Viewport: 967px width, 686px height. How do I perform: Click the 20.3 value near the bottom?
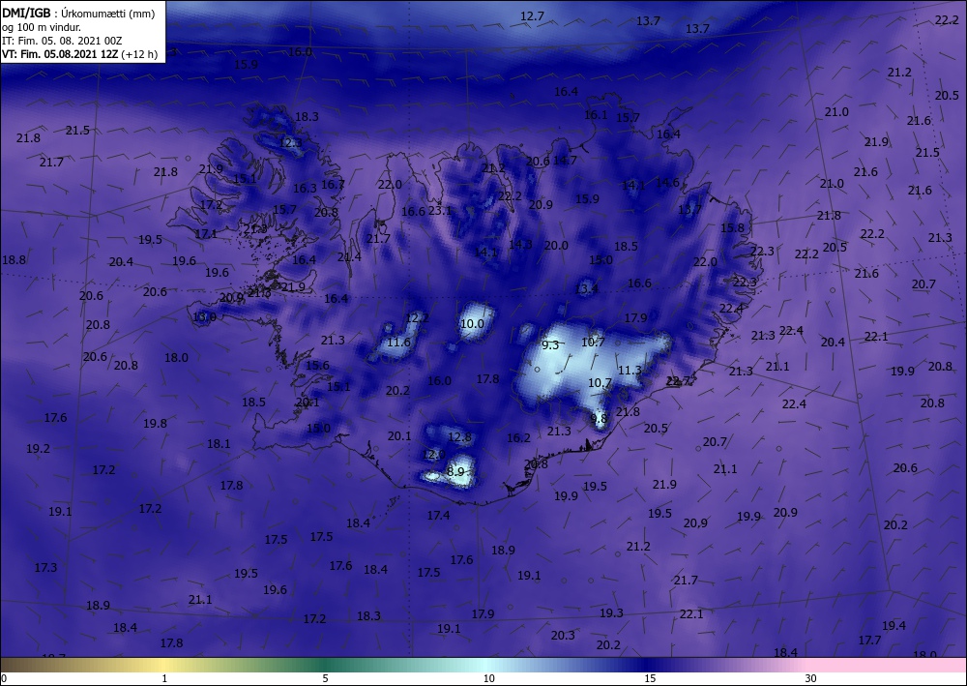563,635
